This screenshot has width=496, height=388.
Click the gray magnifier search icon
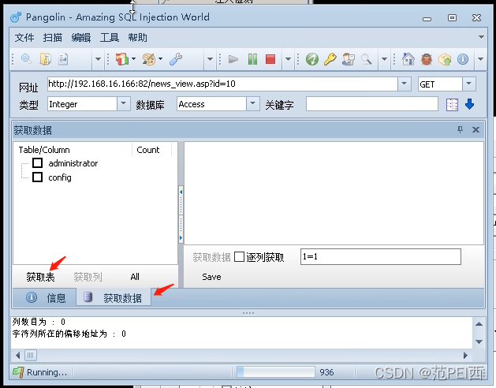[x=367, y=59]
